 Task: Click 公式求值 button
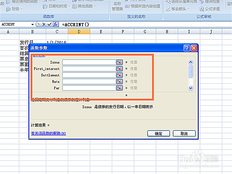[x=209, y=9]
